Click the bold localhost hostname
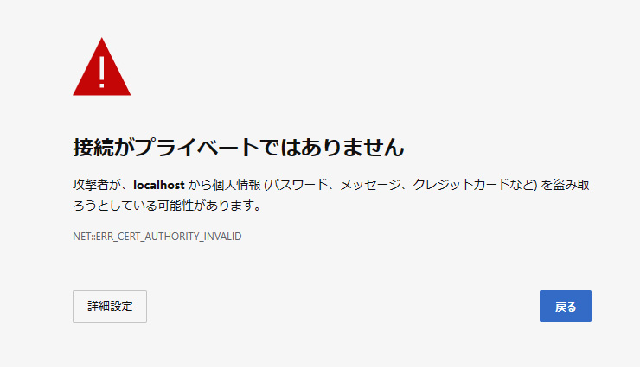Screen dimensions: 640x367 coord(159,185)
